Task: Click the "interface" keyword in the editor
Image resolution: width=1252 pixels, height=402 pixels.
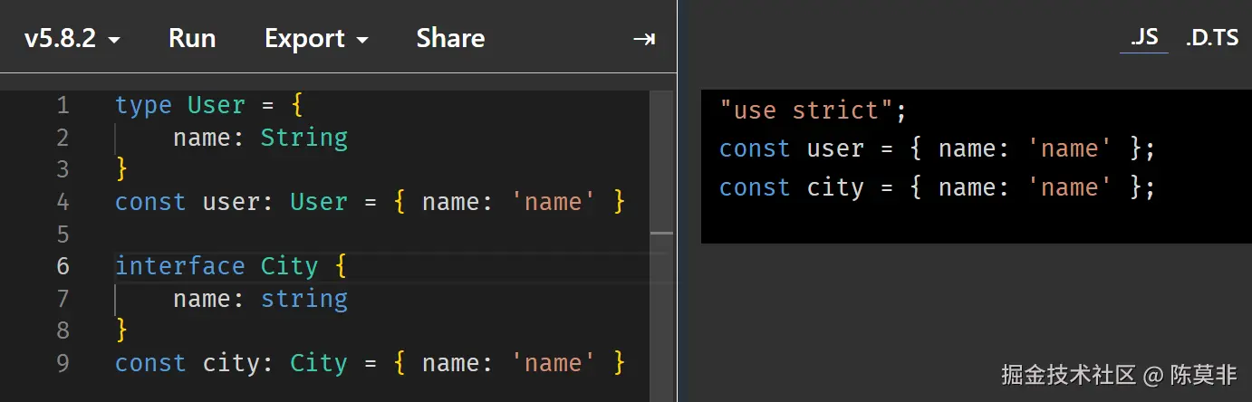Action: 179,266
